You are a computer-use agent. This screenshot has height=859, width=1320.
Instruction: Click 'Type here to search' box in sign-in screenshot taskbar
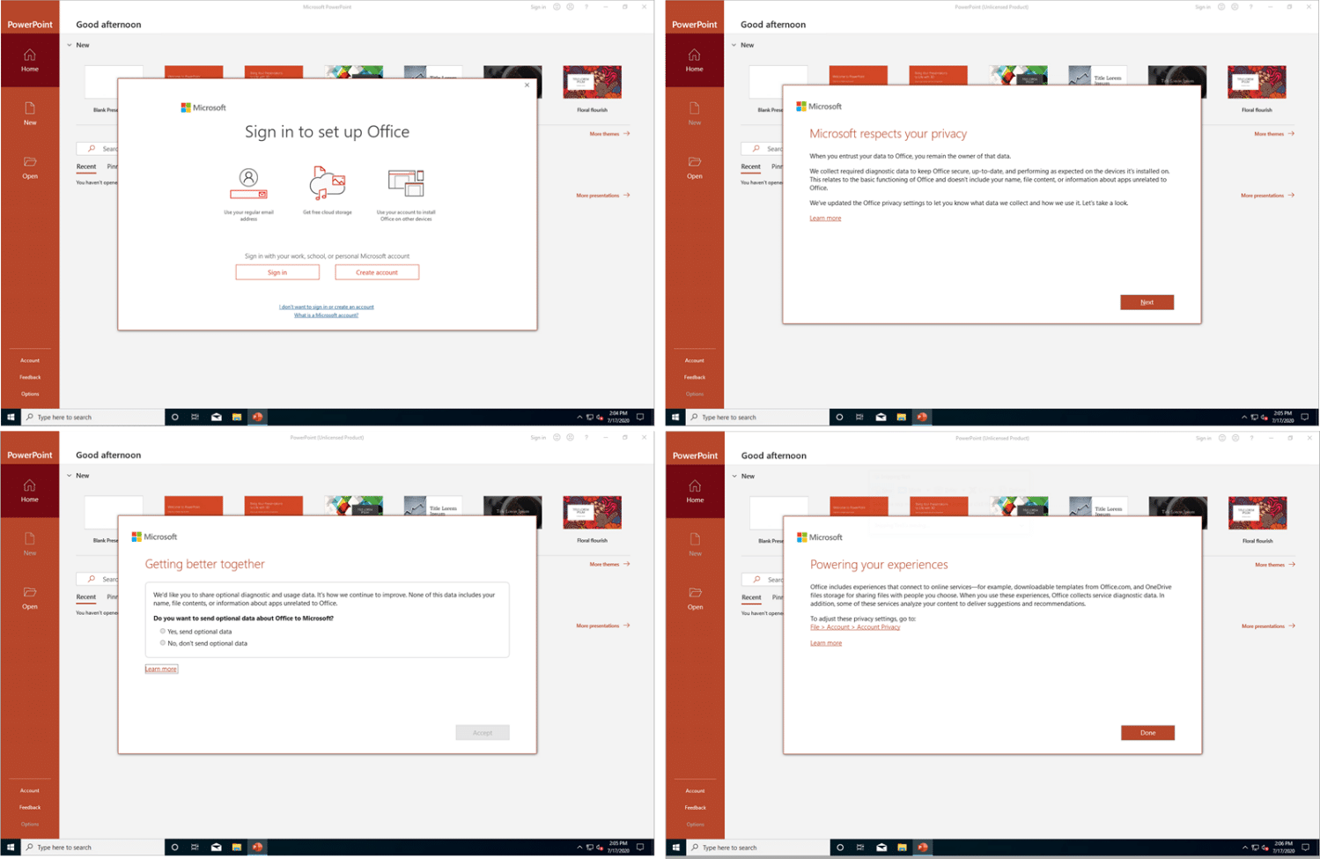tap(93, 418)
